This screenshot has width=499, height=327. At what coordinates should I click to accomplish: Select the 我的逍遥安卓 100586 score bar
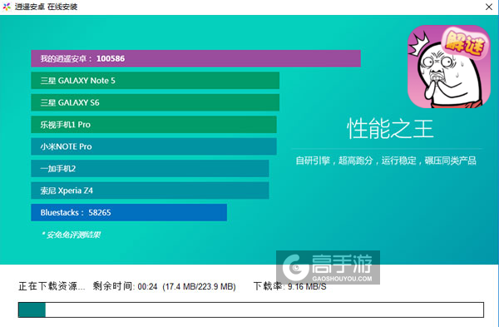(x=195, y=58)
